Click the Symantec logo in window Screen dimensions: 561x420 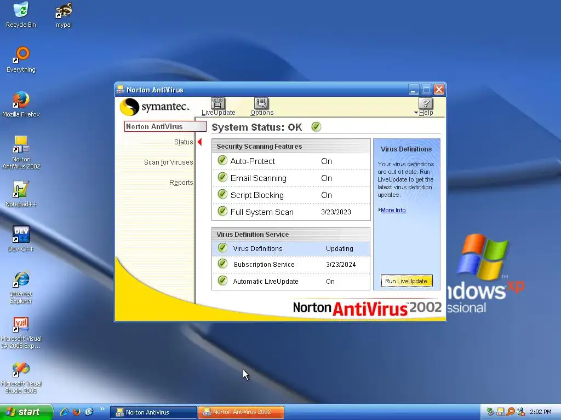click(154, 107)
